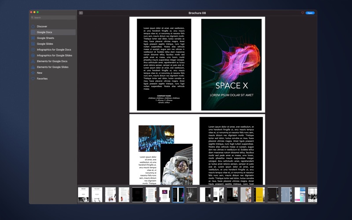Screen dimensions: 352x220
Task: Focus the Search input field
Action: click(x=53, y=18)
